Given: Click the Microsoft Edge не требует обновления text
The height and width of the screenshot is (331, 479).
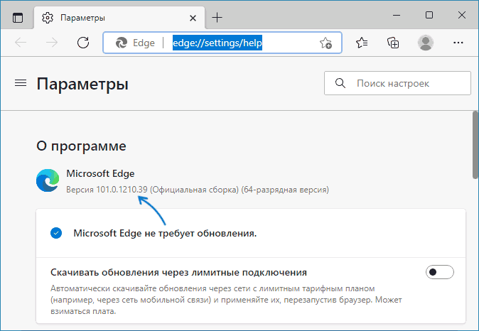Looking at the screenshot, I should (165, 233).
